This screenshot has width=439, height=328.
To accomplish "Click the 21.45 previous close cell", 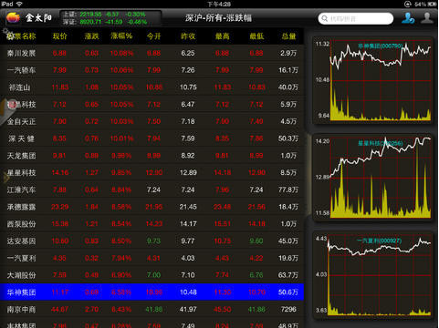I will tap(188, 207).
